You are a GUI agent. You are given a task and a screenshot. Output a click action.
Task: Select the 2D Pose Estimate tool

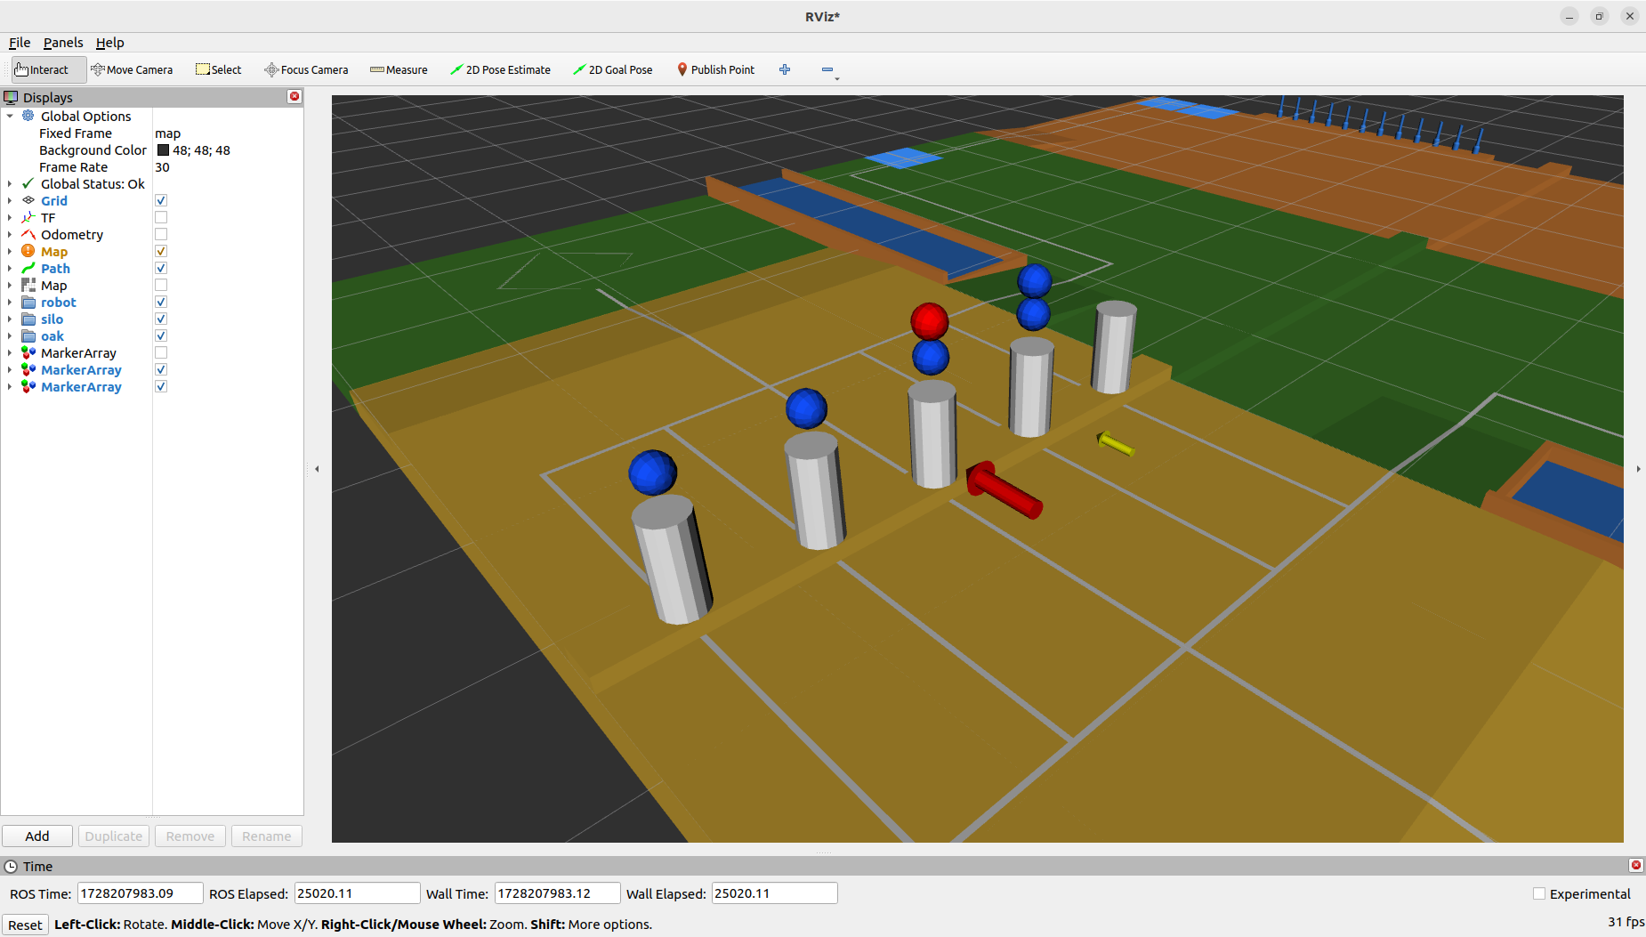500,69
